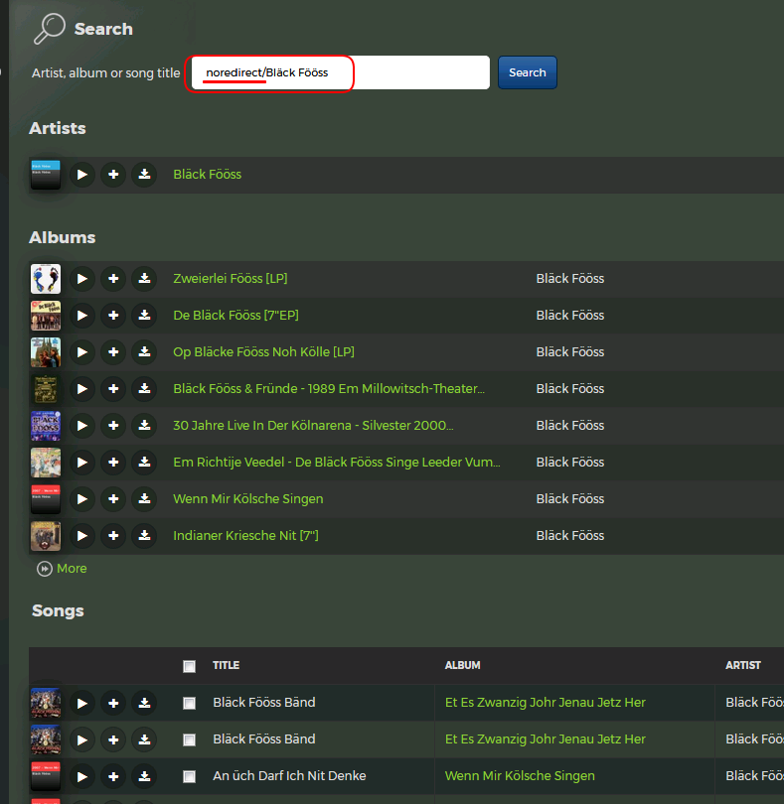Image resolution: width=784 pixels, height=804 pixels.
Task: Click the artist, album or song search field
Action: (341, 72)
